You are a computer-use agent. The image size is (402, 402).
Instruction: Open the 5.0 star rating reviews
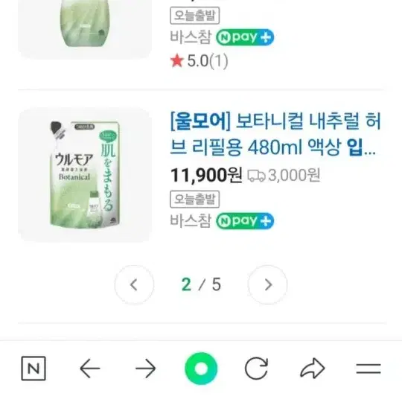(200, 61)
